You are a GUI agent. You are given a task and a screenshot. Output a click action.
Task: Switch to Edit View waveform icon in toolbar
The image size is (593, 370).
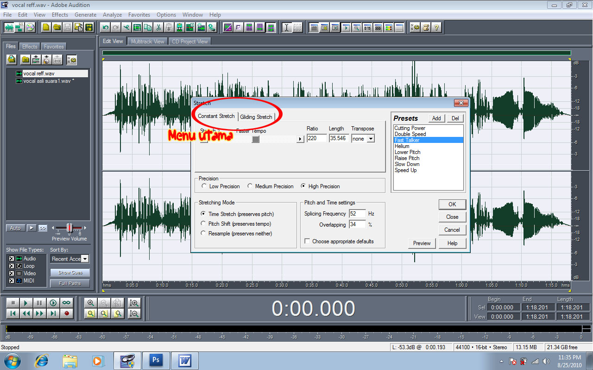(x=9, y=27)
